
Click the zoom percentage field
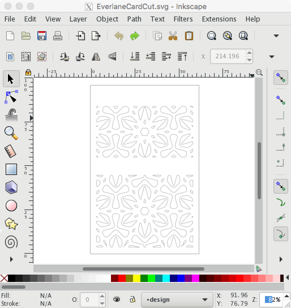[x=272, y=300]
